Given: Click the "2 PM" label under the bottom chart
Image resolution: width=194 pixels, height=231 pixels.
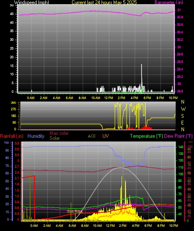Looking at the screenshot, I should click(122, 226).
